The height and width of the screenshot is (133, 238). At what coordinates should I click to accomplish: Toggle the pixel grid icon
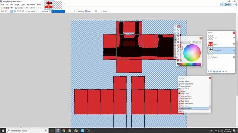[x=38, y=8]
